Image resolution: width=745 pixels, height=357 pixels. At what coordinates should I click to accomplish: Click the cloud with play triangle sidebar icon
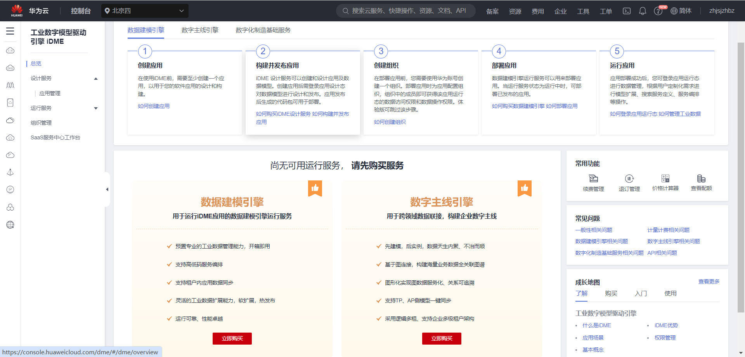coord(10,155)
